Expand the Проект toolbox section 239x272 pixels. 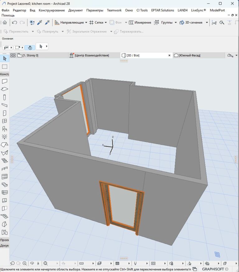(4, 240)
